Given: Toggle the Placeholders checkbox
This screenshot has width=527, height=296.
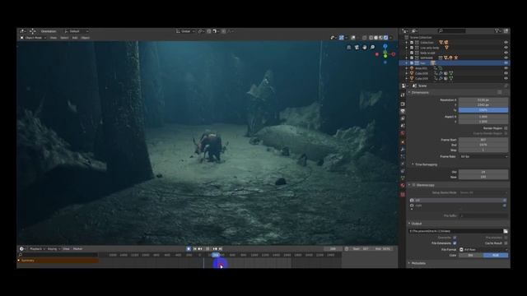Looking at the screenshot, I should 506,238.
